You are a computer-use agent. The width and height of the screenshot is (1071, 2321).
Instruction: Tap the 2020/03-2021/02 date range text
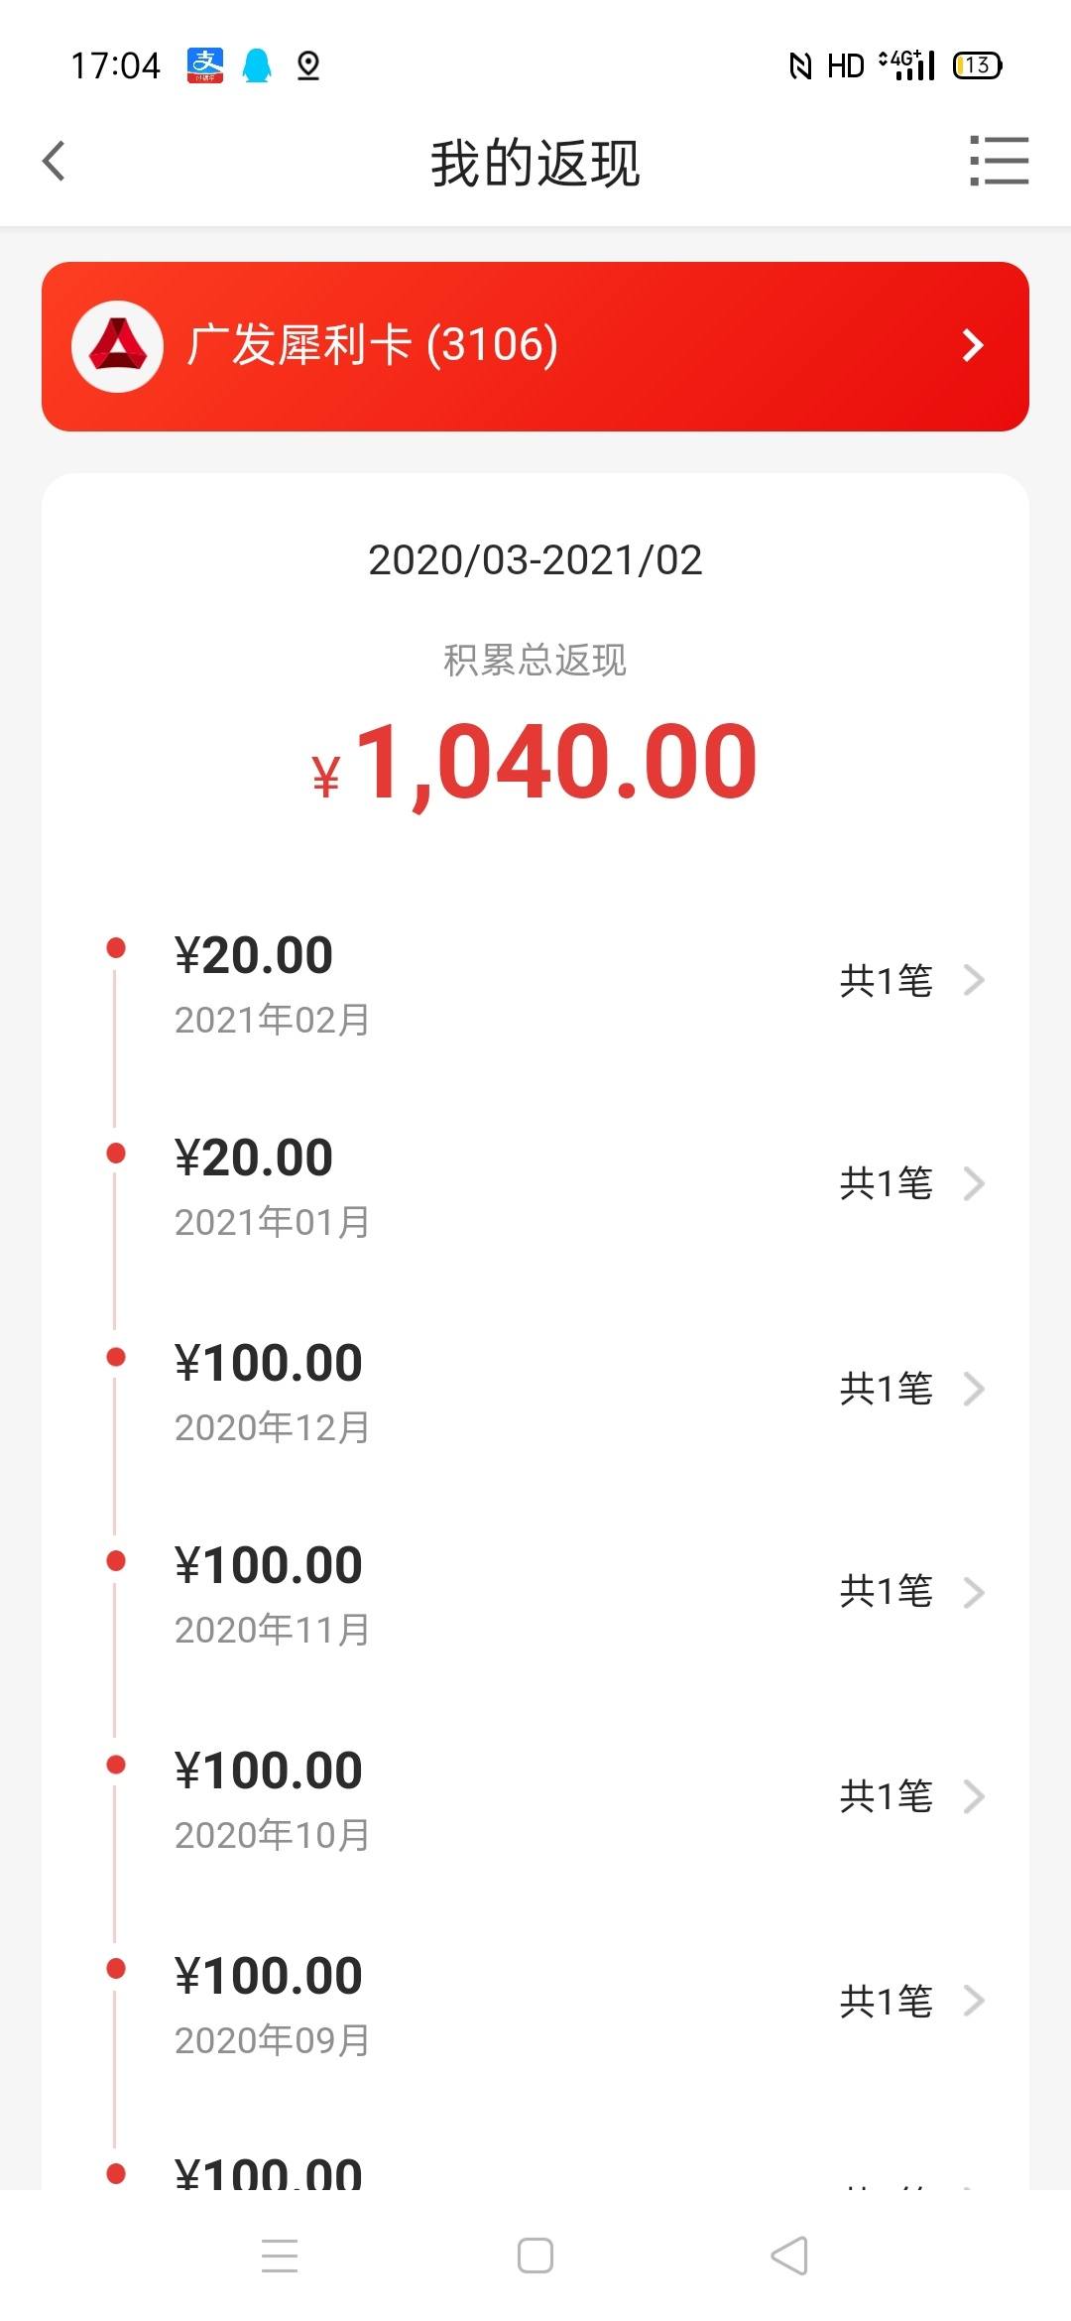pyautogui.click(x=535, y=560)
